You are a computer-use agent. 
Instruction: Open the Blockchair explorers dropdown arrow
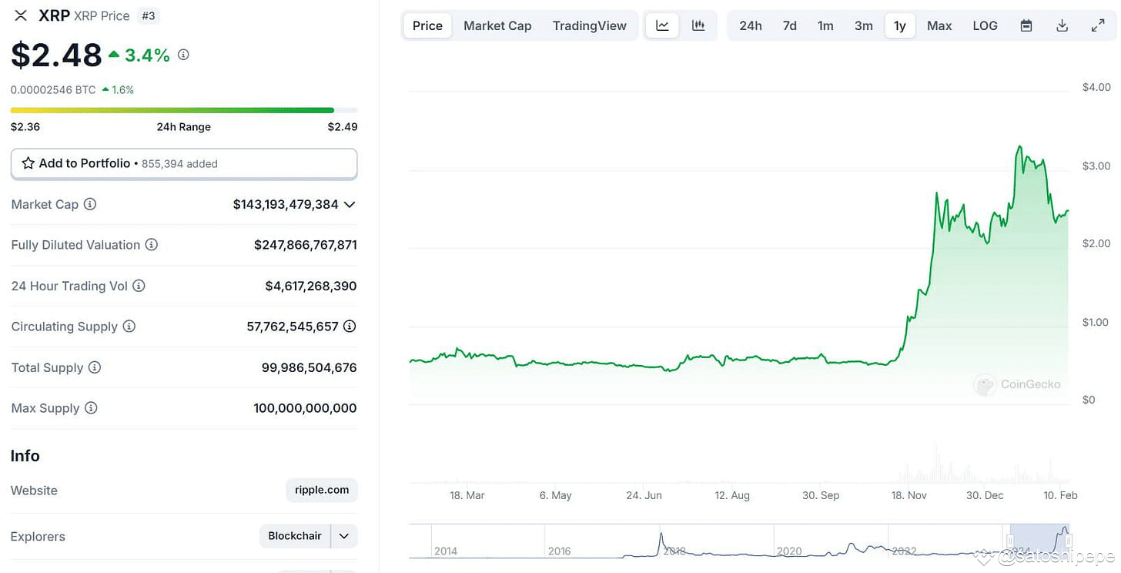click(344, 536)
